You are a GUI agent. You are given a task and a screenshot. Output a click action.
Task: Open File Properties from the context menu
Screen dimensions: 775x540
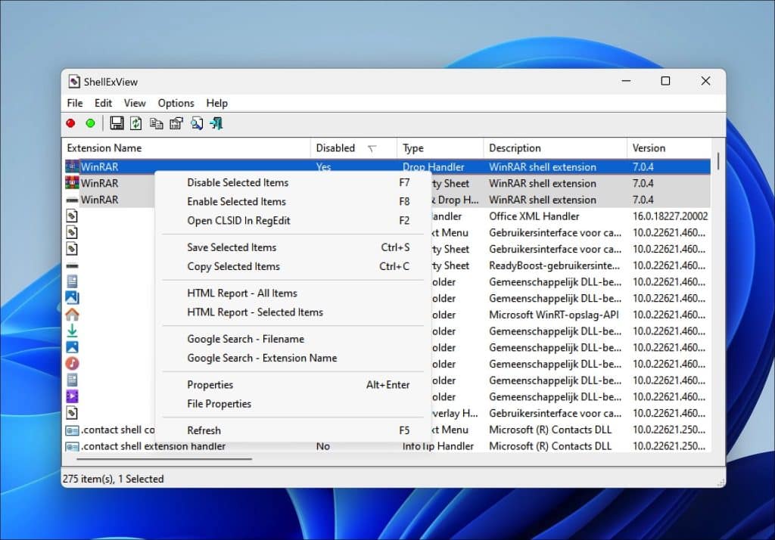pos(293,404)
